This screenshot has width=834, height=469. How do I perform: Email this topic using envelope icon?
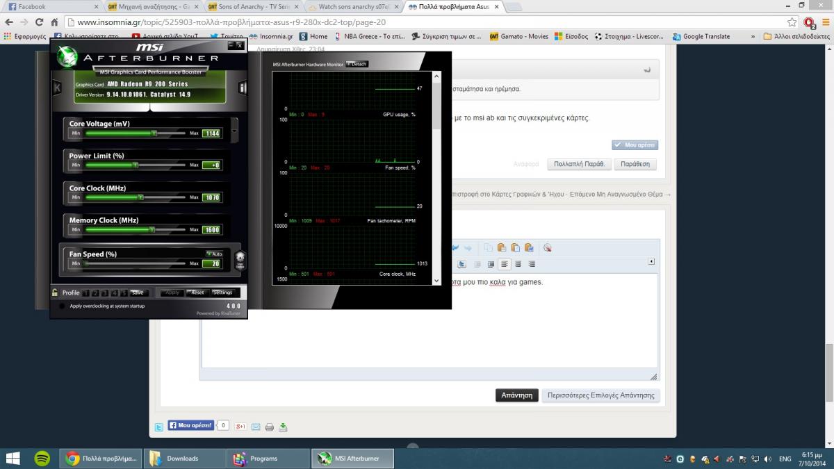256,427
